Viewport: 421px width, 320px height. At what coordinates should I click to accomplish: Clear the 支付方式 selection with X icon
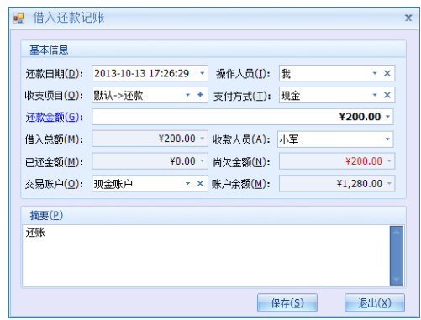click(387, 95)
